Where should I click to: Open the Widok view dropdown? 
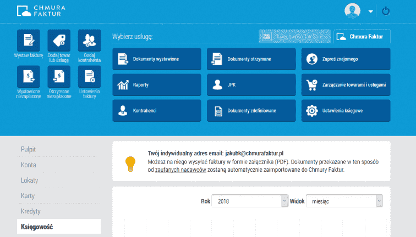coord(344,201)
